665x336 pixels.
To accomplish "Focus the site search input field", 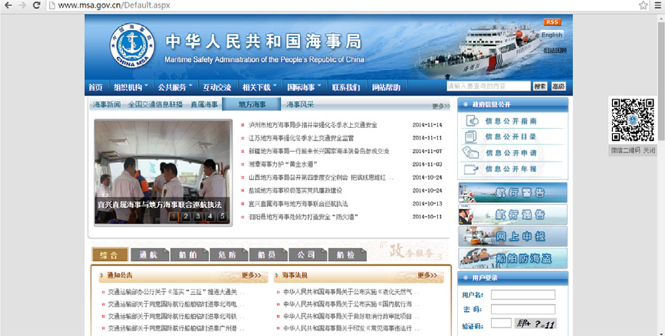I will tap(488, 86).
